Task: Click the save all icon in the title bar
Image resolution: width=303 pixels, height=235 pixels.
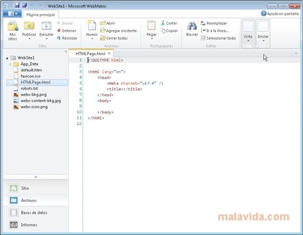Action: click(25, 5)
